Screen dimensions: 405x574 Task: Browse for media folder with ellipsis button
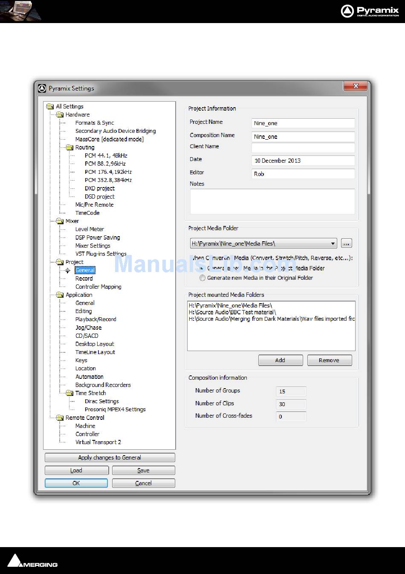click(347, 243)
